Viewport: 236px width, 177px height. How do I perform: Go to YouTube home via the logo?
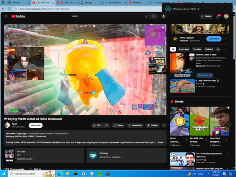click(x=18, y=16)
